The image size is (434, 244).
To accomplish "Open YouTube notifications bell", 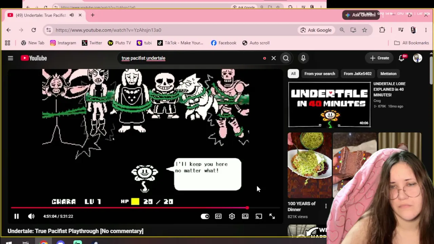I will [401, 58].
